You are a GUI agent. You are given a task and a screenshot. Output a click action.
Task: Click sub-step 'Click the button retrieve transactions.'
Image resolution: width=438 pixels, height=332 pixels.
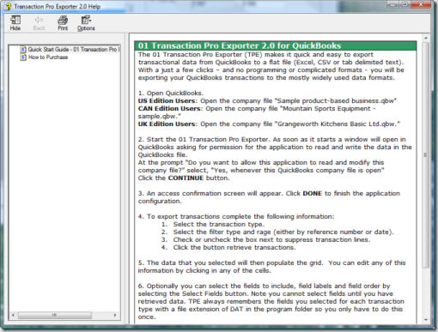click(234, 248)
